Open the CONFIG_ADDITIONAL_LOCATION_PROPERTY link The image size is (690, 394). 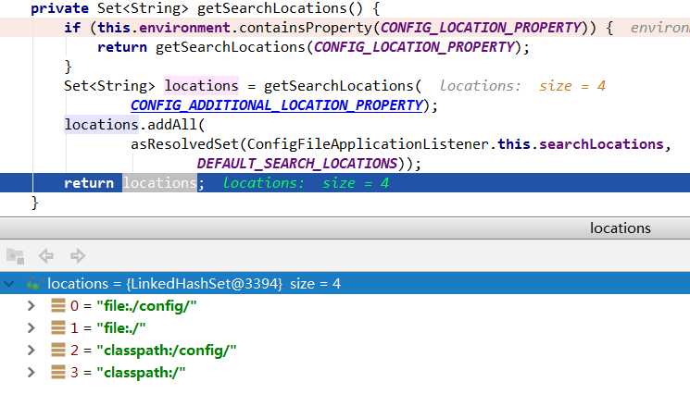(x=277, y=105)
